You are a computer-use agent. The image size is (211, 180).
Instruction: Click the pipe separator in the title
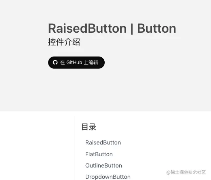coord(132,29)
